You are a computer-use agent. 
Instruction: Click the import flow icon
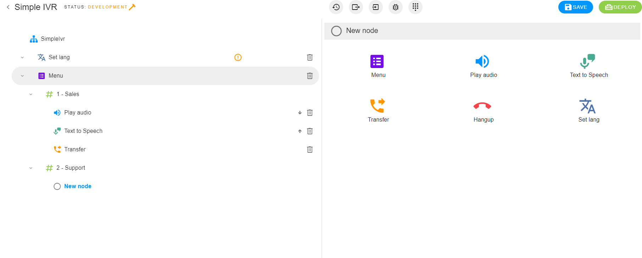[x=375, y=7]
